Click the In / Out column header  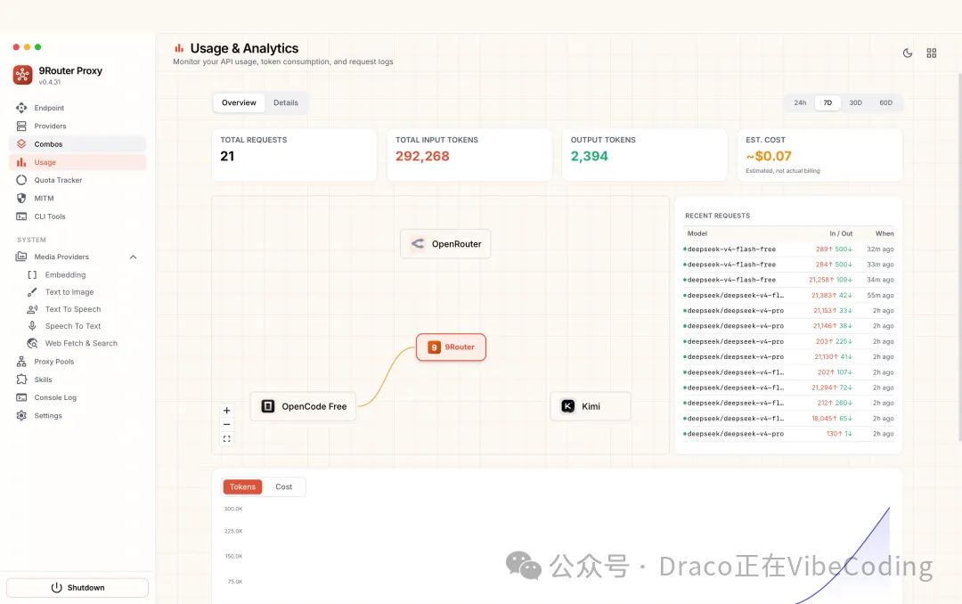(x=841, y=234)
